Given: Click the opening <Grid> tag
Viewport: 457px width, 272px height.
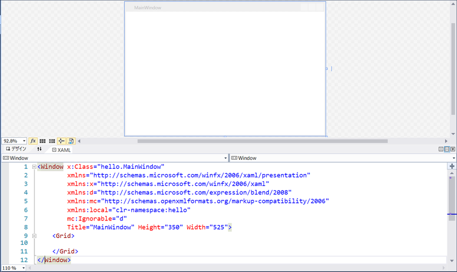Looking at the screenshot, I should (x=63, y=236).
